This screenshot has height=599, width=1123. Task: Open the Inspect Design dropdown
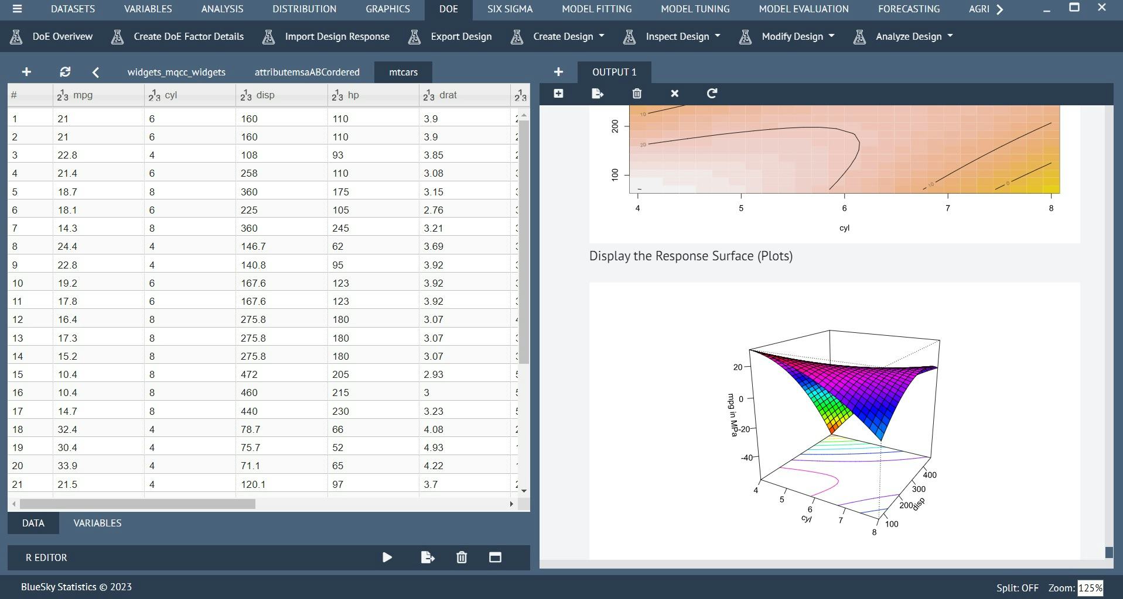(677, 36)
